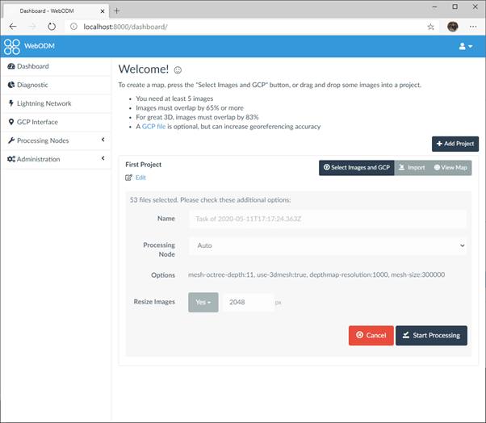Viewport: 486px width, 423px height.
Task: Edit the First Project
Action: point(136,178)
